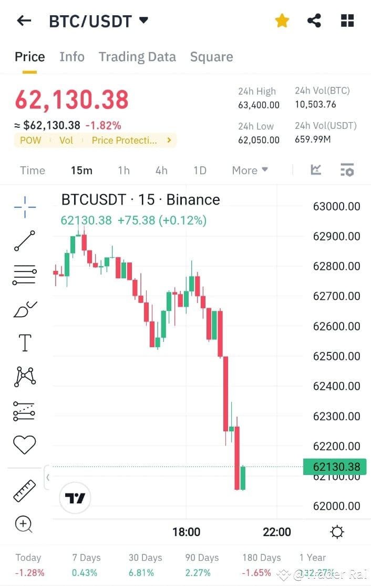This screenshot has width=371, height=586.
Task: Select the Crosshair tool
Action: tap(24, 207)
